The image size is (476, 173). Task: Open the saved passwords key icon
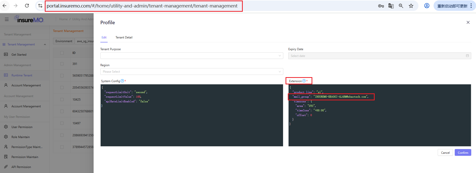[381, 6]
